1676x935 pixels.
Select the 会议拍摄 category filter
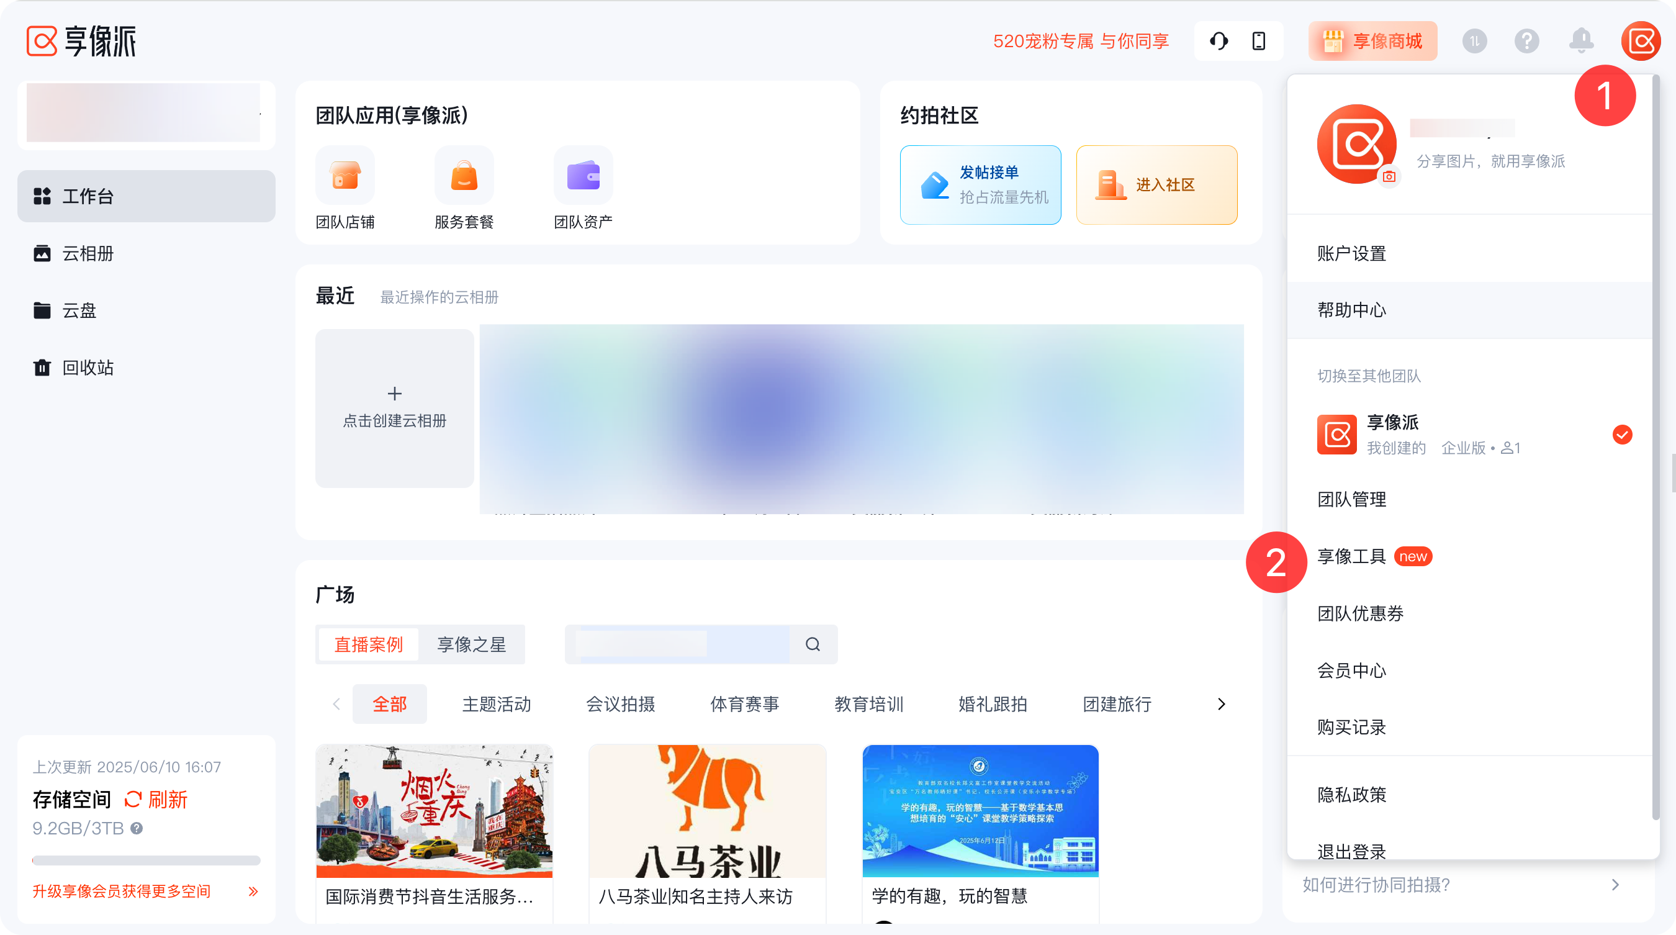pos(621,704)
